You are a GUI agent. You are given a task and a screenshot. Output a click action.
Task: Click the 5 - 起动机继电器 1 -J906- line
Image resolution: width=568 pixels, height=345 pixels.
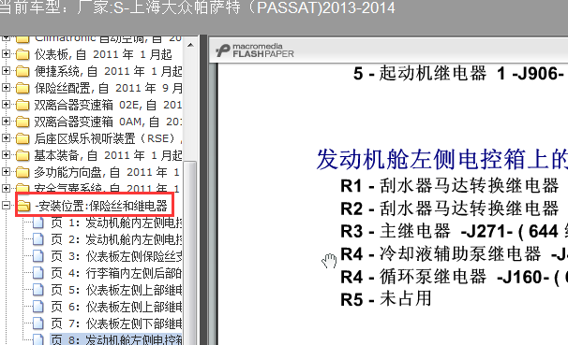click(x=458, y=73)
